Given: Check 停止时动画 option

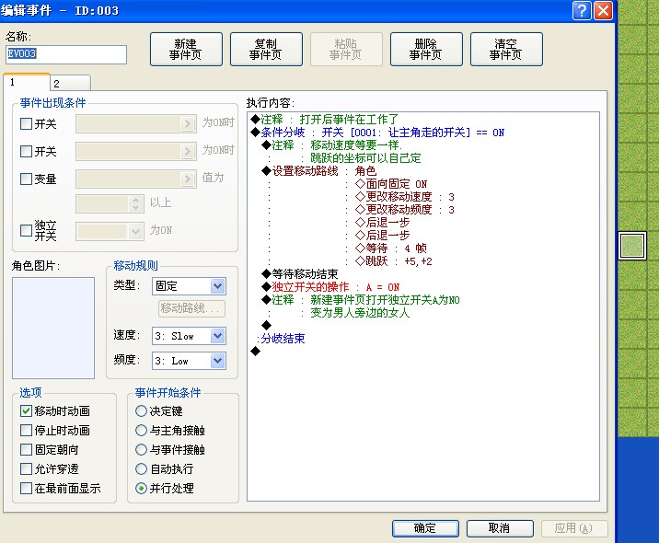Looking at the screenshot, I should point(26,431).
